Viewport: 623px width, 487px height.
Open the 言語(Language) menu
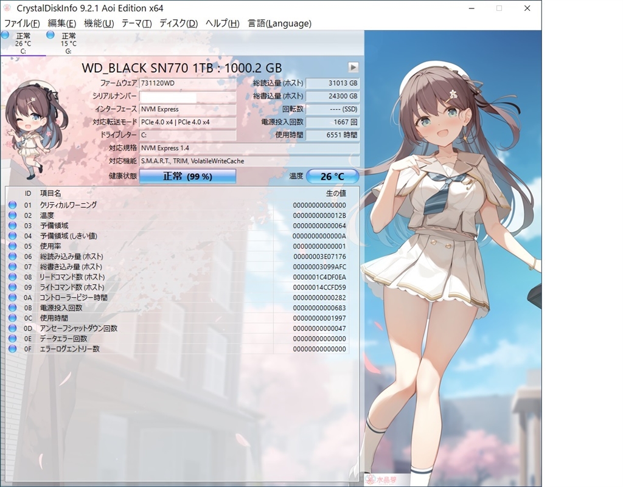(279, 24)
